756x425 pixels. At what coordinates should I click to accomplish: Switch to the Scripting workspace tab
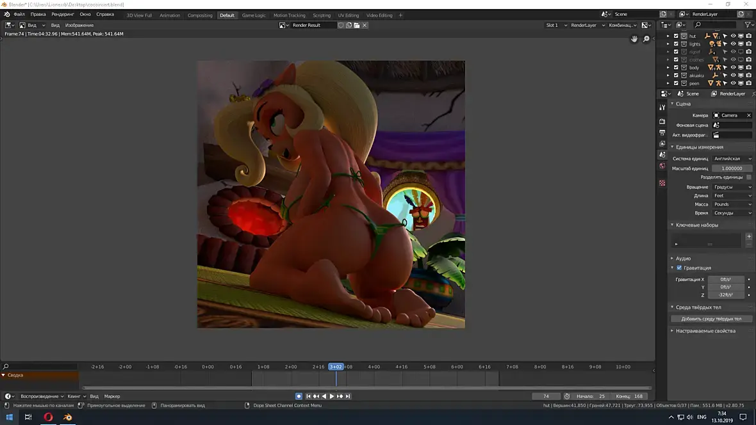click(322, 15)
